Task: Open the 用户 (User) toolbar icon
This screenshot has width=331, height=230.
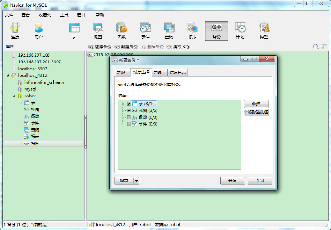Action: pos(39,31)
